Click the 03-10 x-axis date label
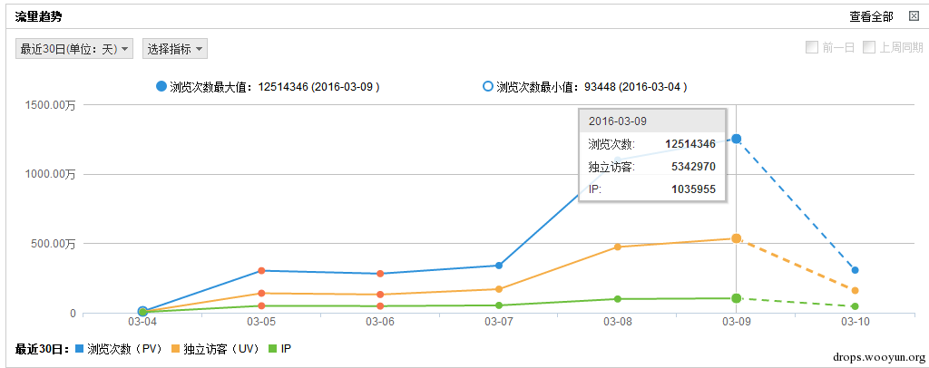The height and width of the screenshot is (368, 929). (x=855, y=322)
